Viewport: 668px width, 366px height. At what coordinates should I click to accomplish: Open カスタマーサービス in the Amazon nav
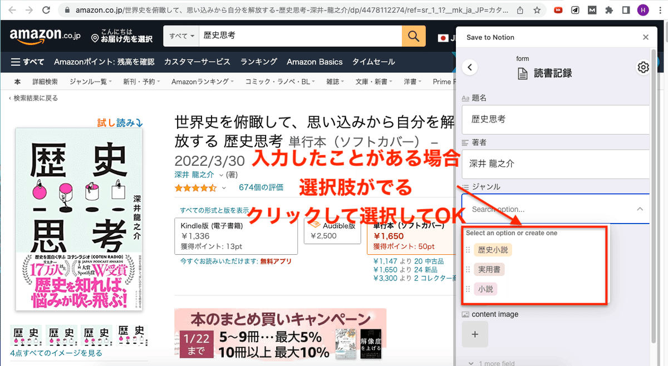(x=197, y=62)
